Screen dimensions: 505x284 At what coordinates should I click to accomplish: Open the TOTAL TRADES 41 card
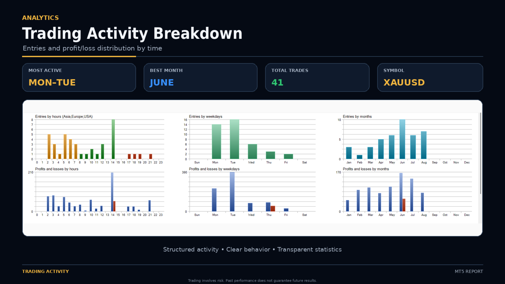pyautogui.click(x=317, y=77)
